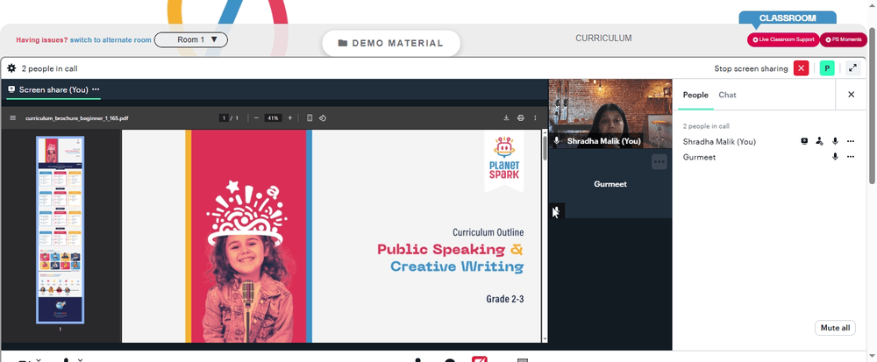
Task: Open the PDF viewer more actions menu
Action: (535, 117)
